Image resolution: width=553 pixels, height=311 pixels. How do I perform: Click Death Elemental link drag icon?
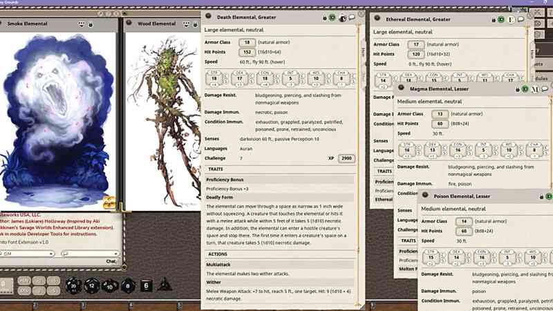coord(209,16)
